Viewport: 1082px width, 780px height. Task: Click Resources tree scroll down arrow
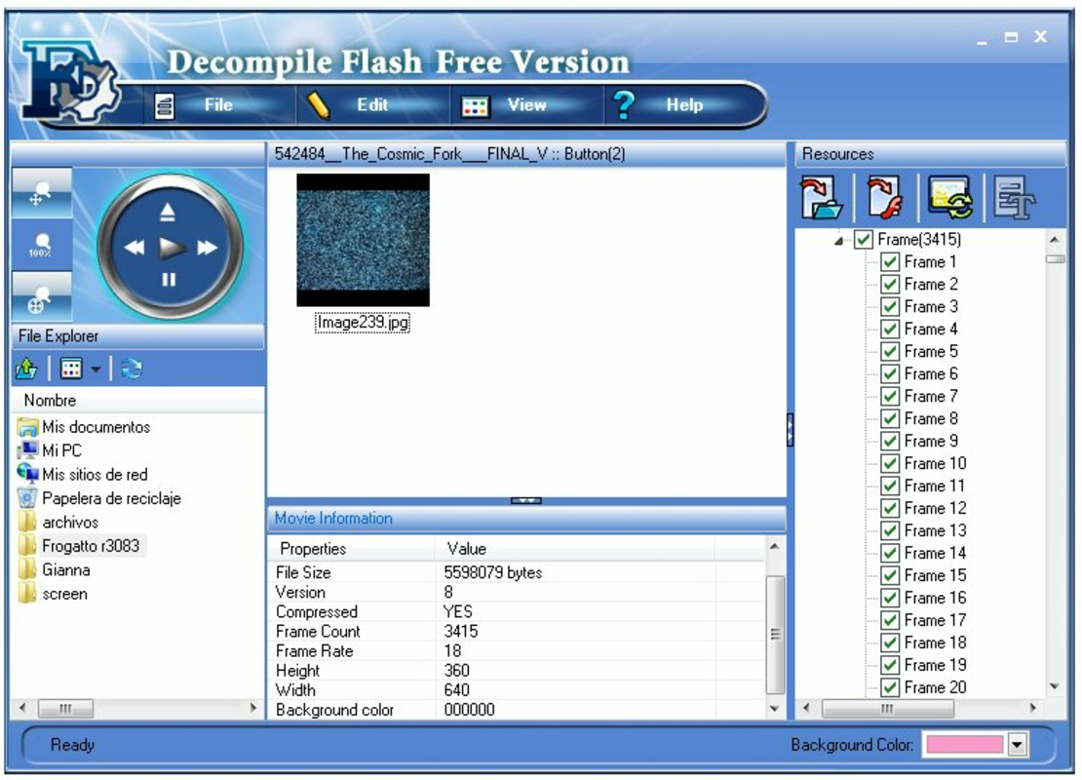tap(1055, 686)
